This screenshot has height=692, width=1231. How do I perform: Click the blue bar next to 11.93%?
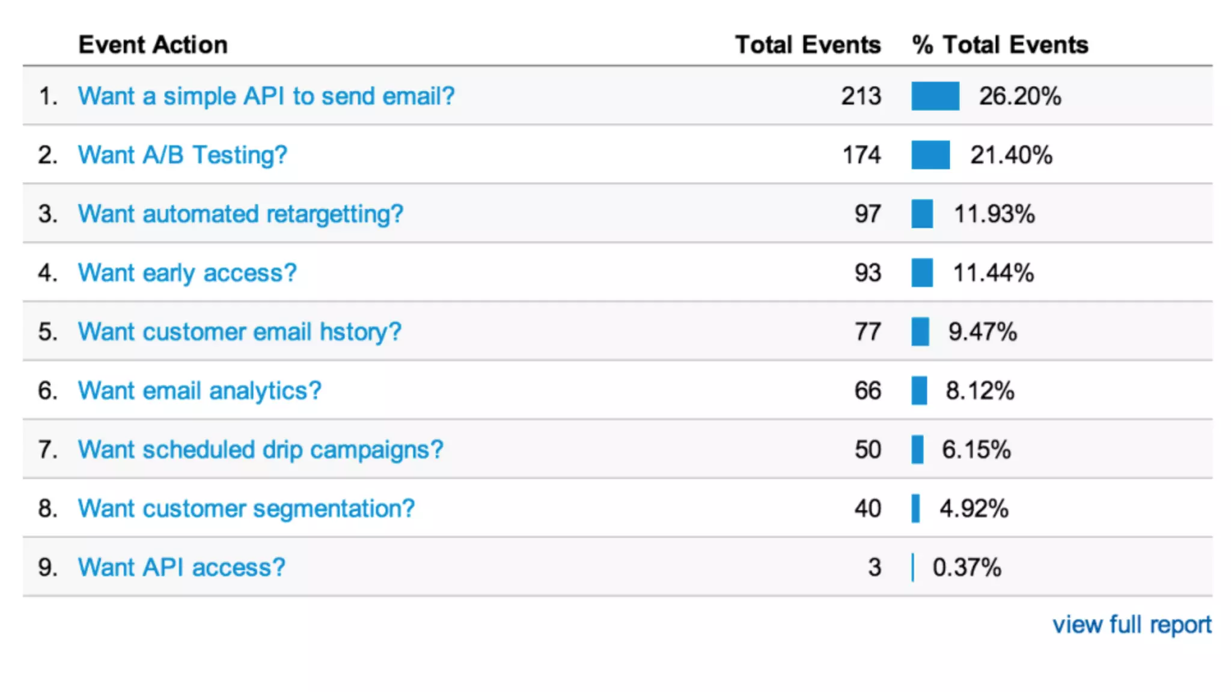coord(921,214)
